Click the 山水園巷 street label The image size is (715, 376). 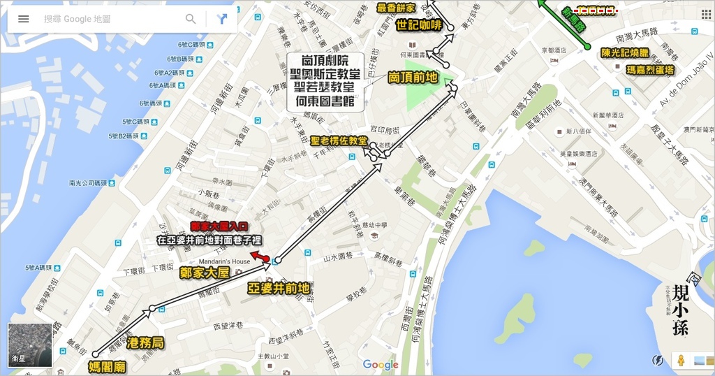click(338, 257)
